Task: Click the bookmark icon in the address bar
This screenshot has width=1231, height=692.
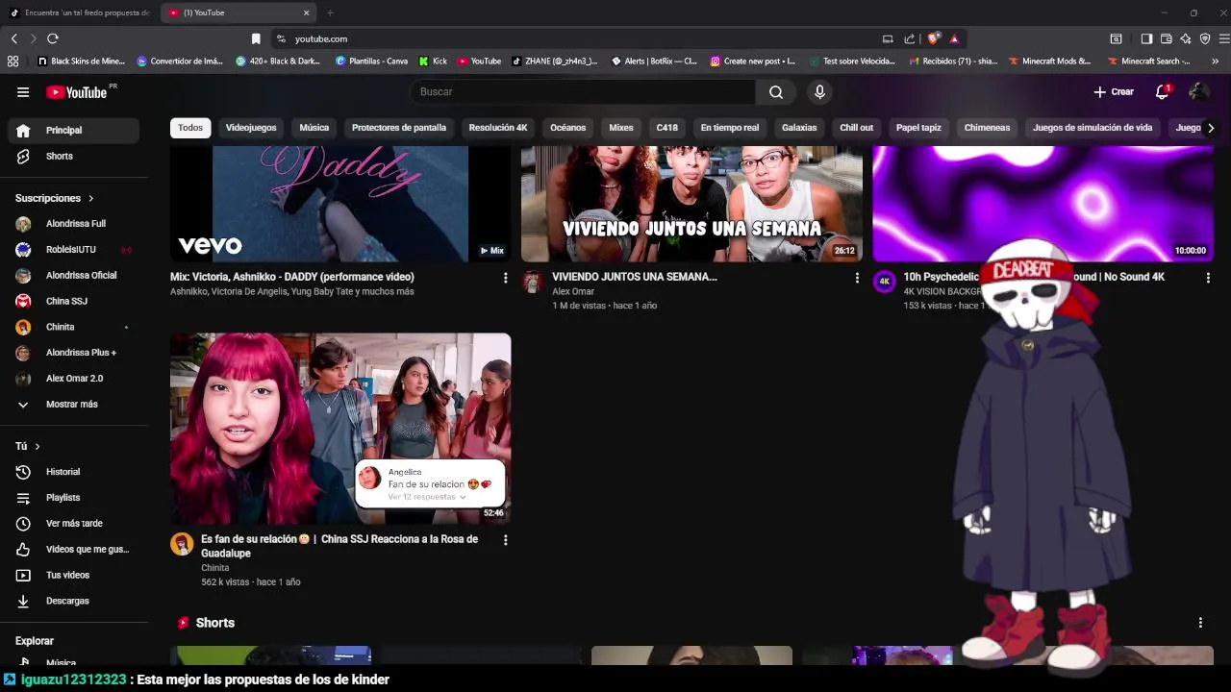Action: tap(256, 38)
